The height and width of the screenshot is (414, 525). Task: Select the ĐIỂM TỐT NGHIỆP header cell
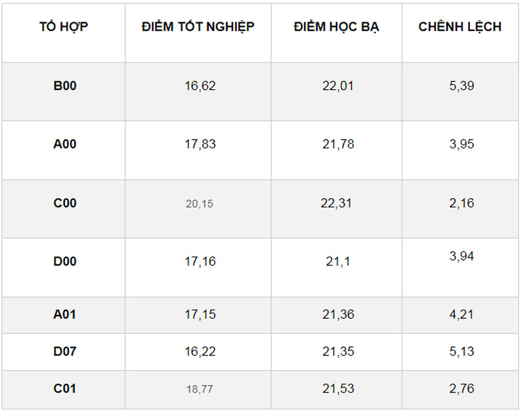(198, 27)
